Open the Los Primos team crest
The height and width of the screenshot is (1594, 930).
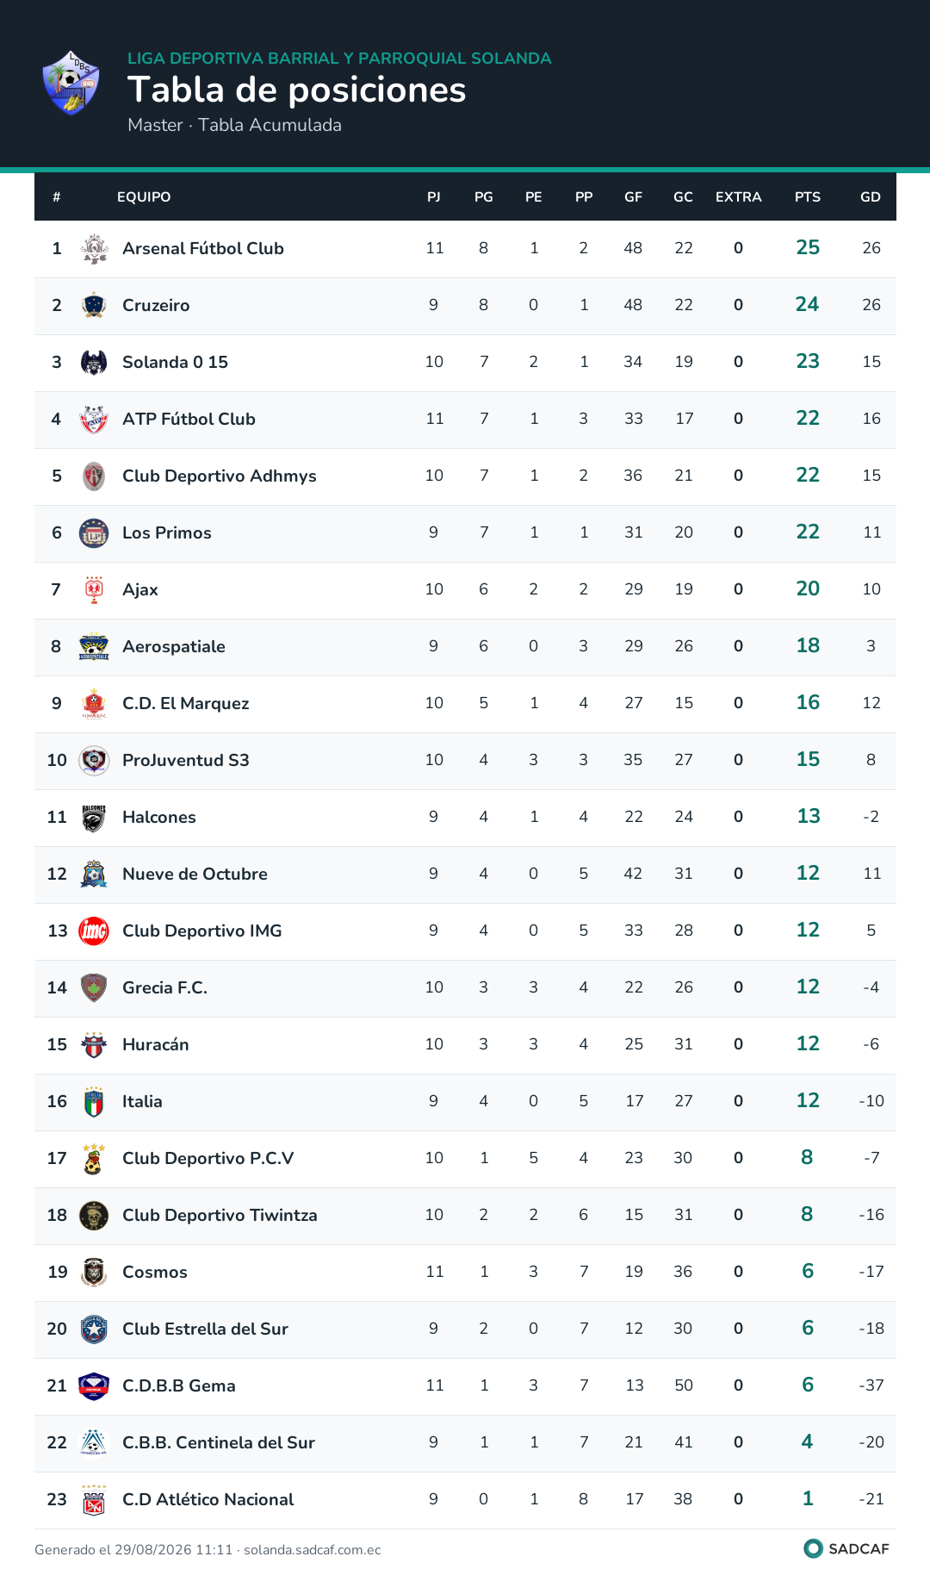coord(94,532)
